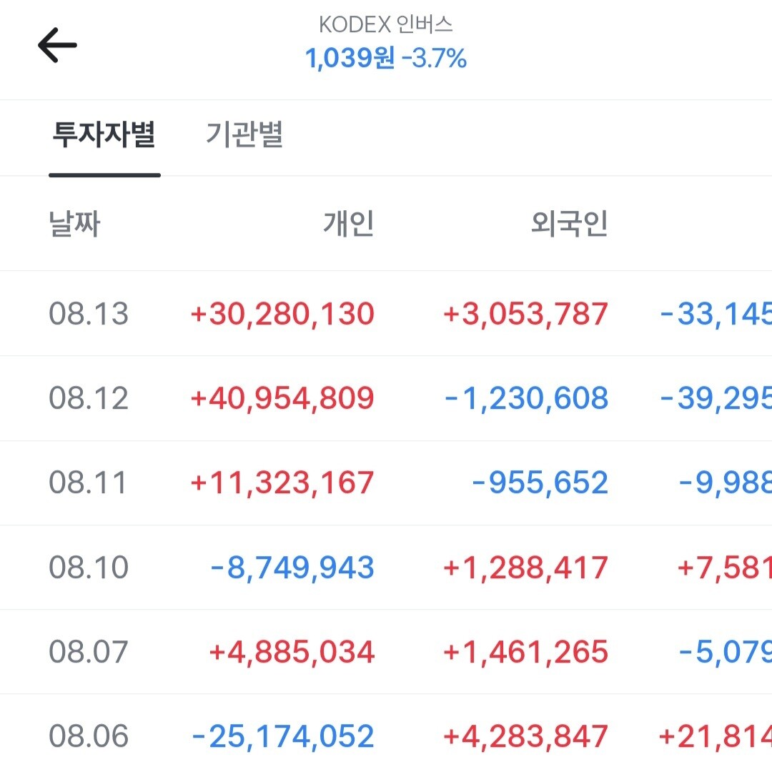Select the 08.13 date row
772x772 pixels.
pyautogui.click(x=386, y=314)
